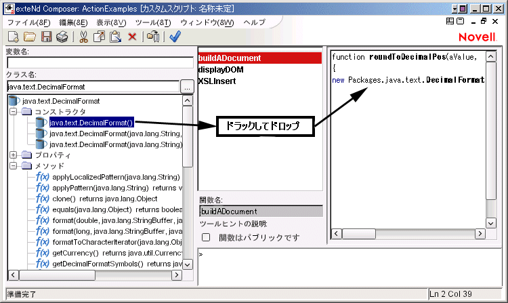Click class tree scrollbar down arrow
The width and height of the screenshot is (508, 303).
click(188, 264)
